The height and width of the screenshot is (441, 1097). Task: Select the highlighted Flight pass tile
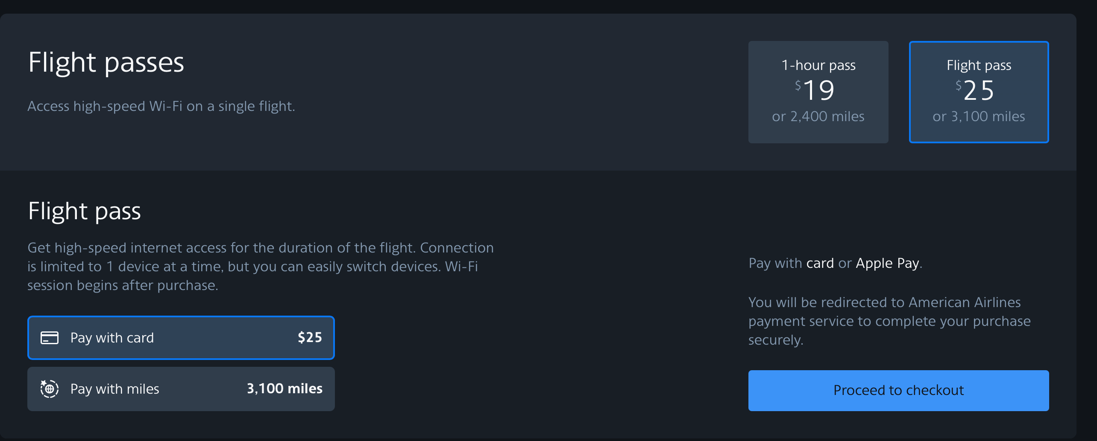pos(978,92)
